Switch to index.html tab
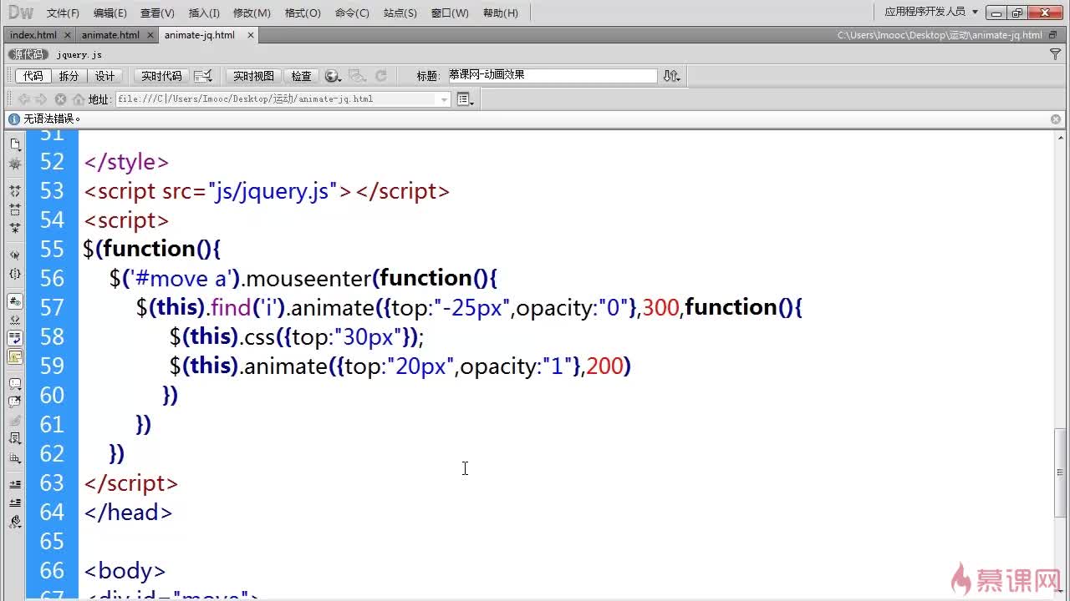 tap(33, 35)
